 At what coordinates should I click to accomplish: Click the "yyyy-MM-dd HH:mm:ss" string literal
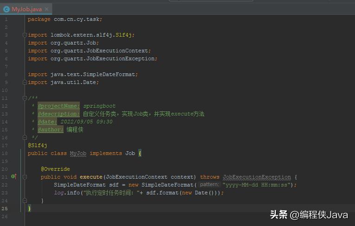(x=256, y=185)
